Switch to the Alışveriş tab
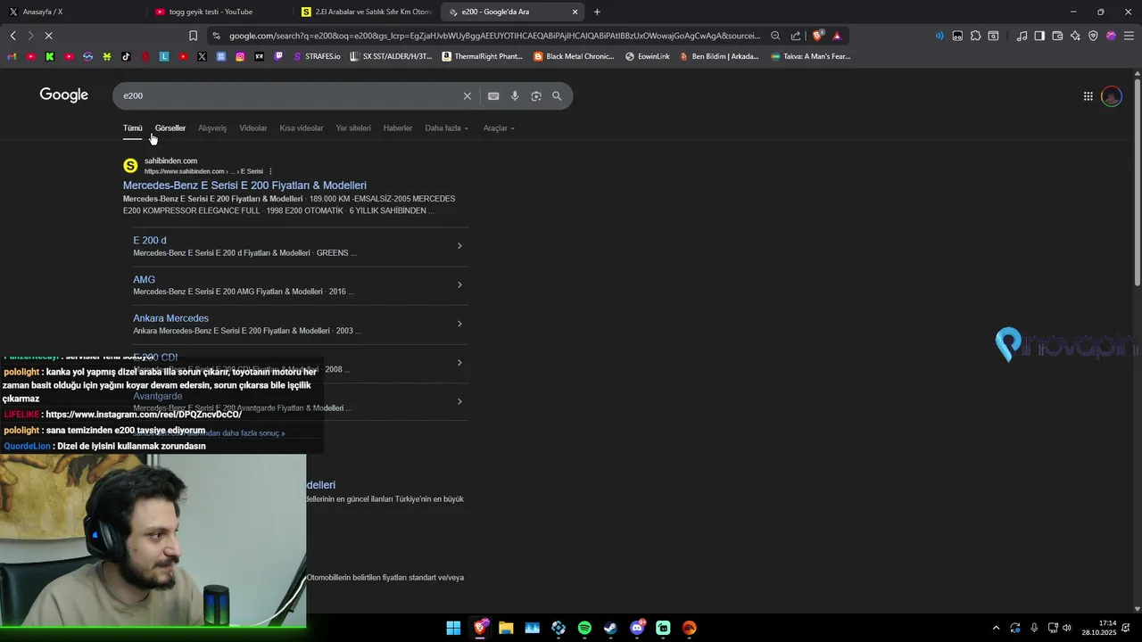Viewport: 1142px width, 642px height. click(x=212, y=128)
